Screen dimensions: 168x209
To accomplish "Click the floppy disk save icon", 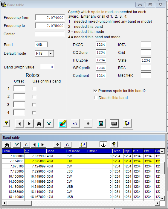I will click(x=101, y=124).
